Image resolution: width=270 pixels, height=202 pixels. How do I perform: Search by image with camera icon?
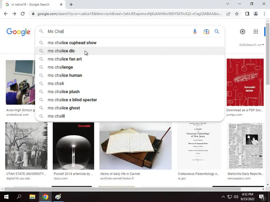pos(206,32)
